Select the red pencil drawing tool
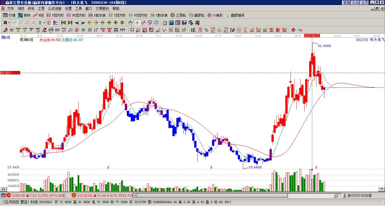Screen dimensions: 385x206 [x=5, y=30]
